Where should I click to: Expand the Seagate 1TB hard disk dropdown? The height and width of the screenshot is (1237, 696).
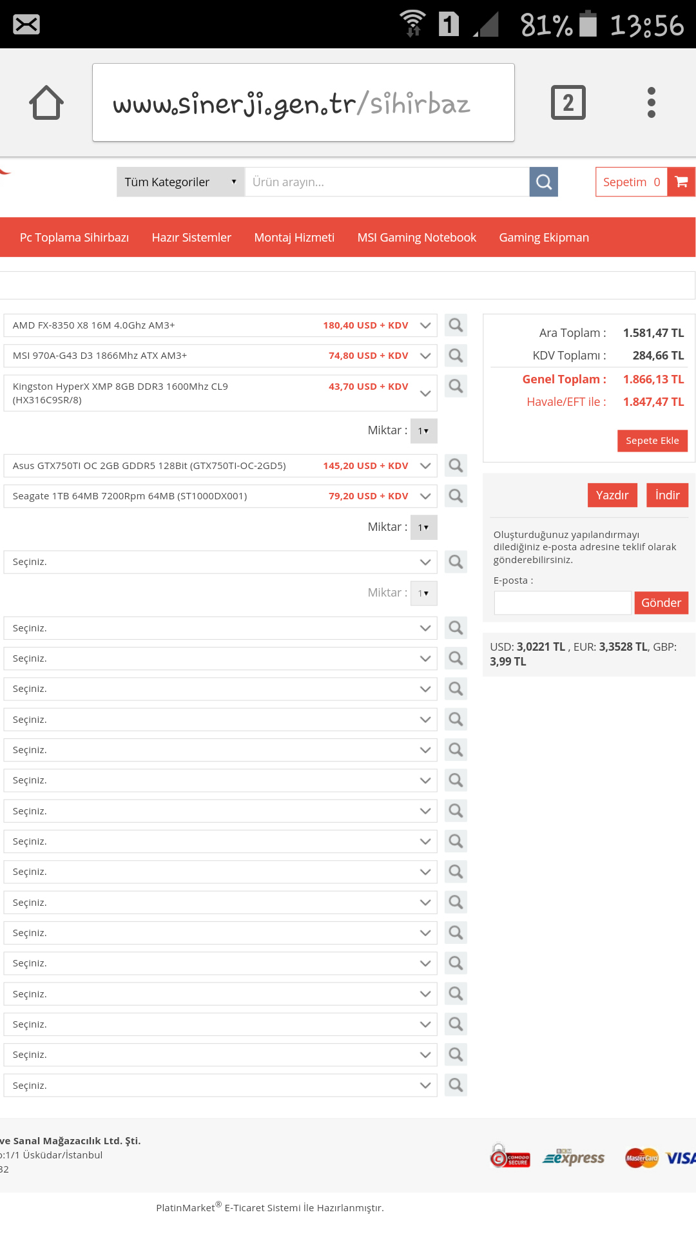pyautogui.click(x=220, y=496)
